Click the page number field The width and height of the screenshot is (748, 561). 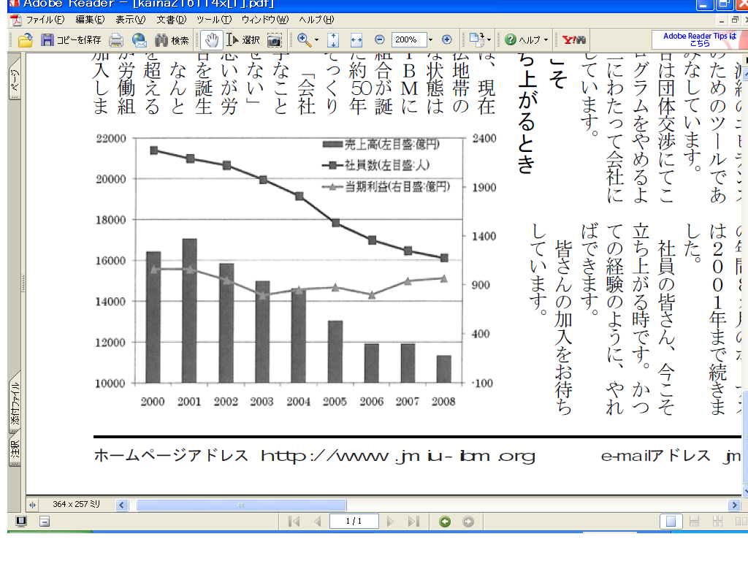coord(354,522)
